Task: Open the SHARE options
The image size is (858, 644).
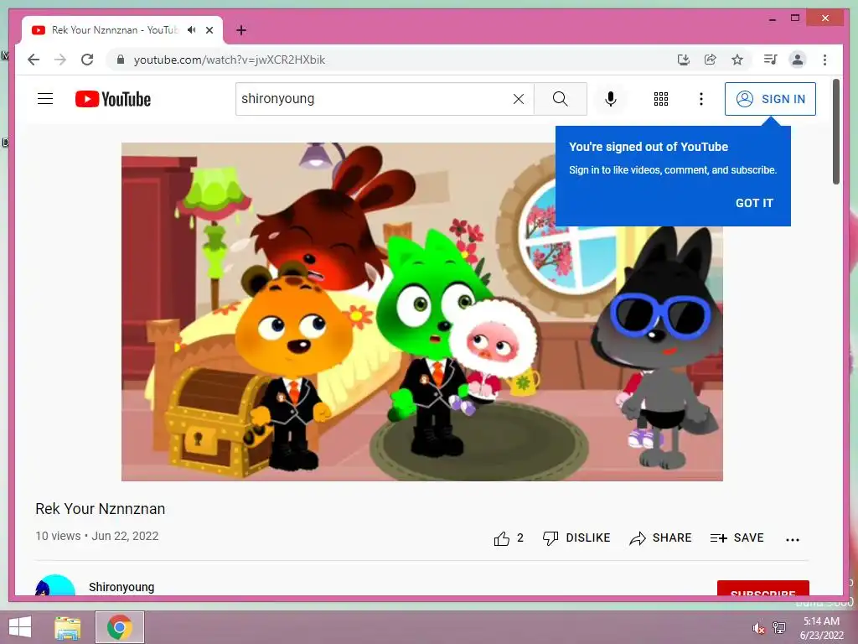Action: pyautogui.click(x=660, y=538)
